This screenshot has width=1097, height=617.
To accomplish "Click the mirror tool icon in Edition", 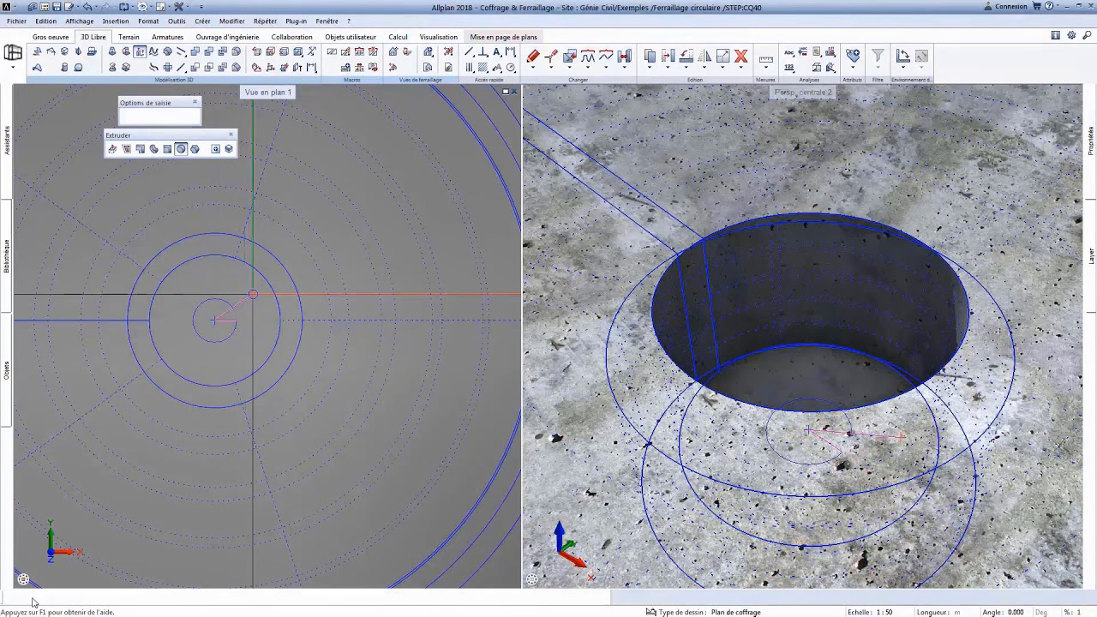I will point(704,57).
